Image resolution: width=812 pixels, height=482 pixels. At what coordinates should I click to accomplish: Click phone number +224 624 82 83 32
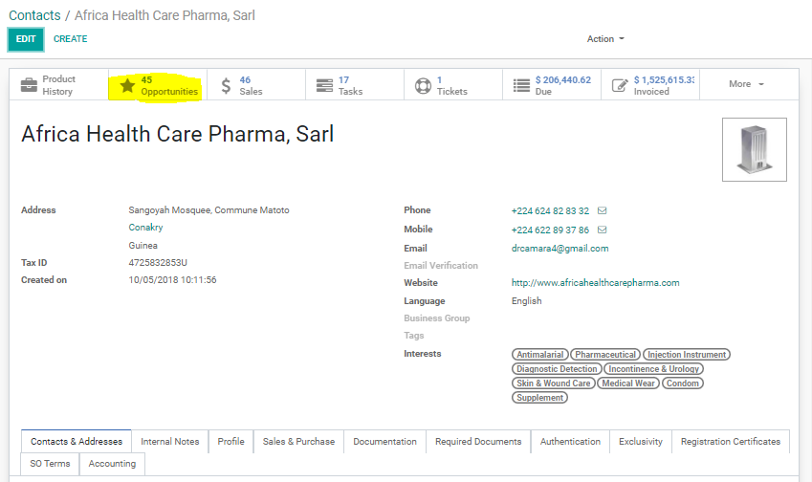[550, 210]
